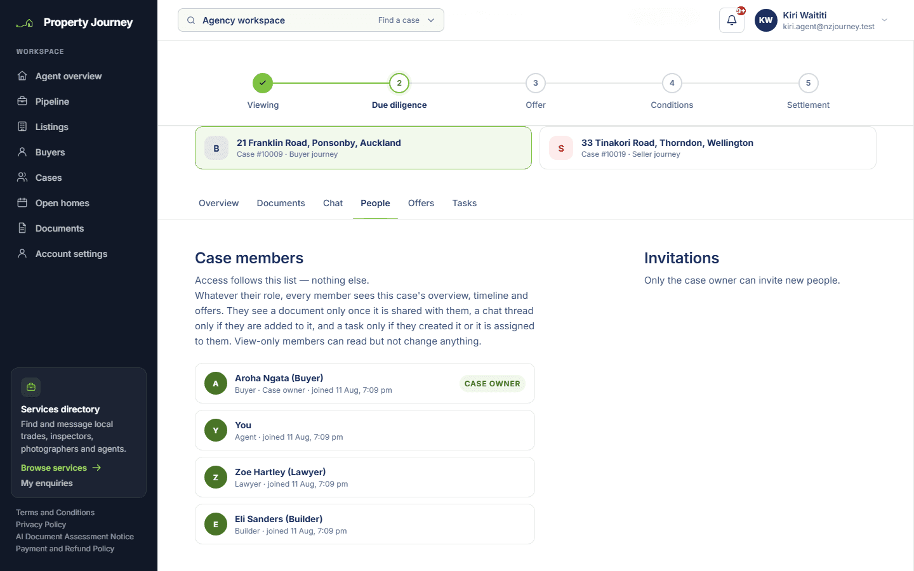Open My enquiries link
914x571 pixels.
pos(47,483)
